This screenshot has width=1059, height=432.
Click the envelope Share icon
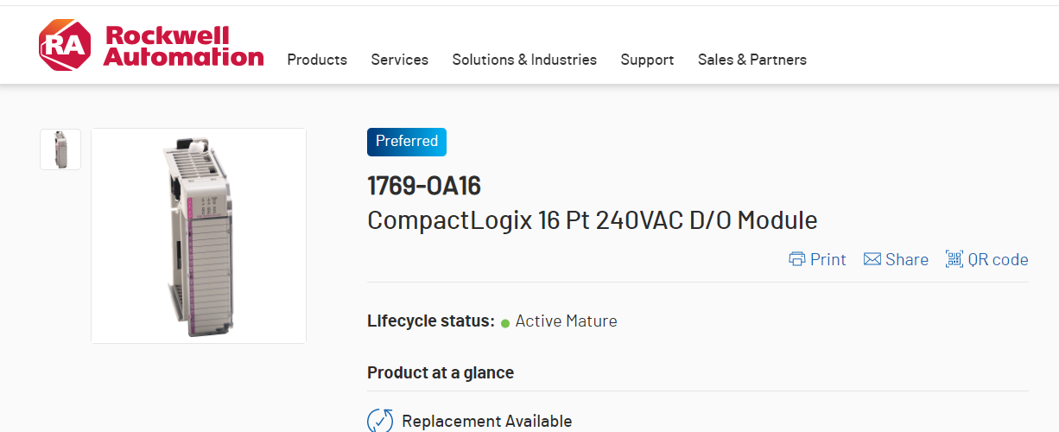click(x=872, y=259)
